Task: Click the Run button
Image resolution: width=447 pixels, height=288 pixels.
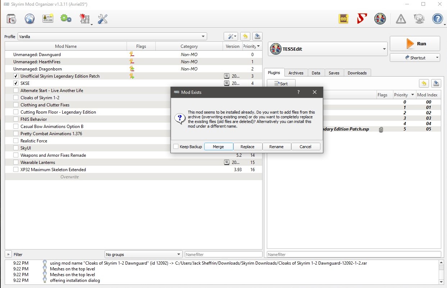Action: [x=415, y=44]
